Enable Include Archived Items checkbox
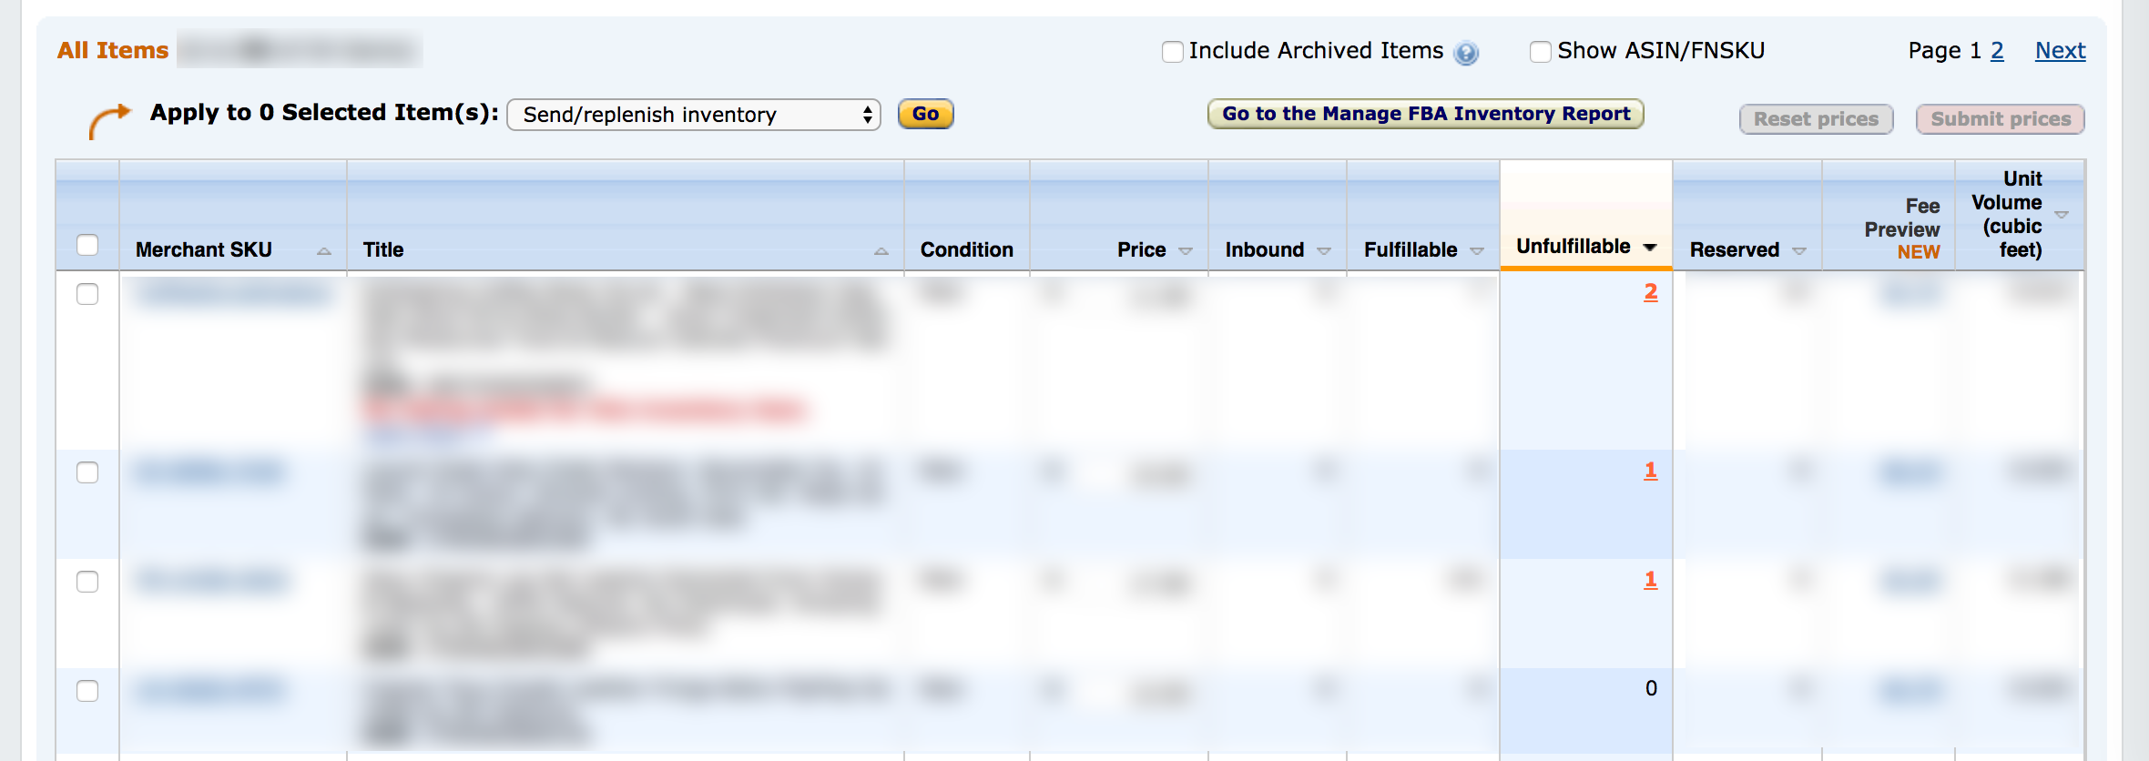Viewport: 2149px width, 761px height. point(1173,52)
